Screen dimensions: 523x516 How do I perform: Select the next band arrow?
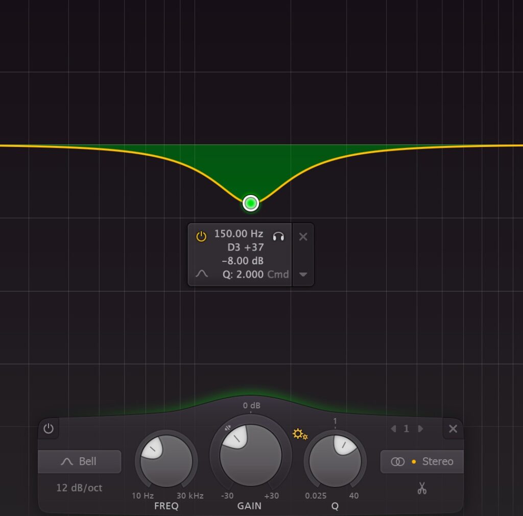coord(420,429)
